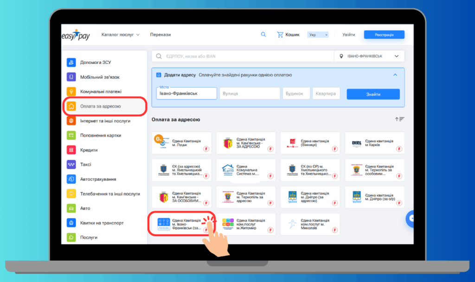Click the Квартира input field

tap(326, 94)
